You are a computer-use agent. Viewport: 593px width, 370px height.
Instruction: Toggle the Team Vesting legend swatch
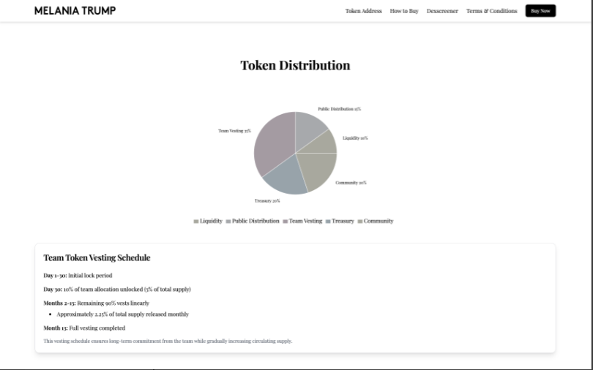(x=286, y=222)
